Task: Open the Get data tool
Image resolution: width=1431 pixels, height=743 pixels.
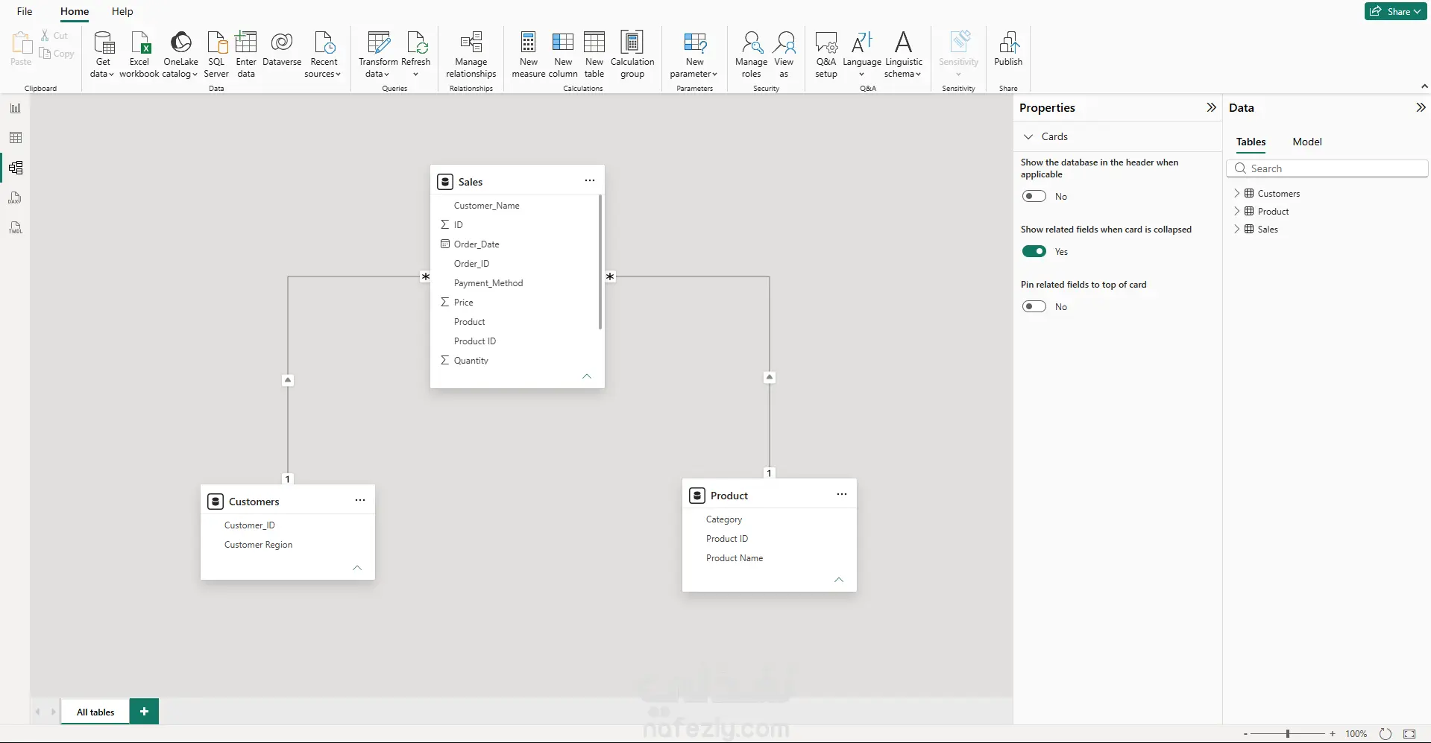Action: (x=103, y=54)
